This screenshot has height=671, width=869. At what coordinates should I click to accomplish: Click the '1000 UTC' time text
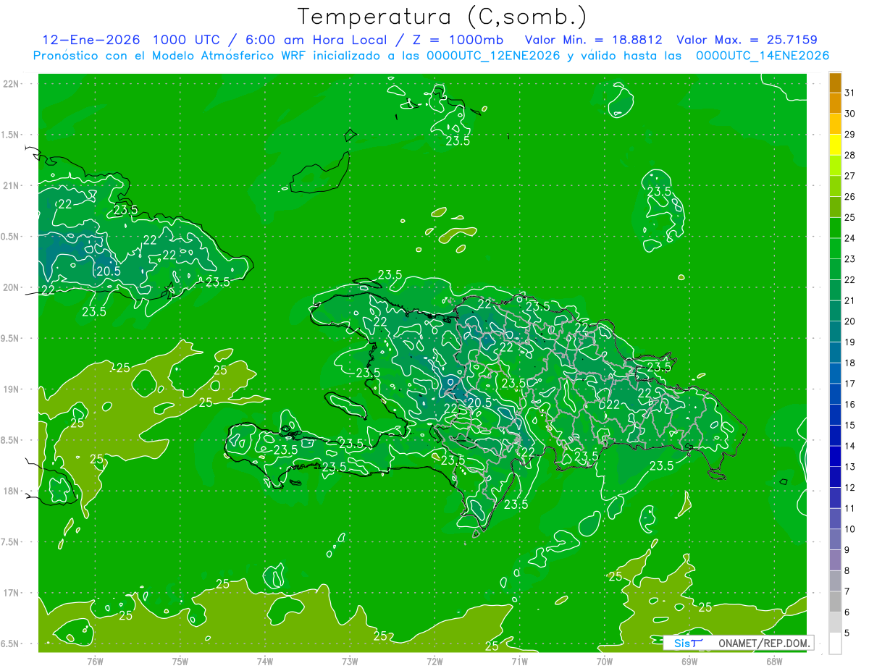point(186,40)
